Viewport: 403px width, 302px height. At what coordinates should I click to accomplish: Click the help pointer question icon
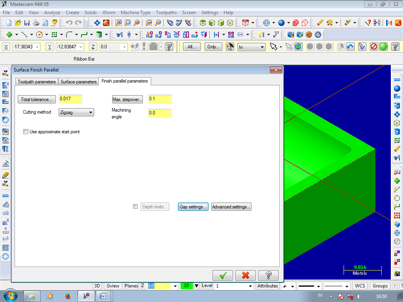[x=368, y=23]
